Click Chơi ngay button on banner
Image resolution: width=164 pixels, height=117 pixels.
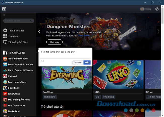coord(54,42)
